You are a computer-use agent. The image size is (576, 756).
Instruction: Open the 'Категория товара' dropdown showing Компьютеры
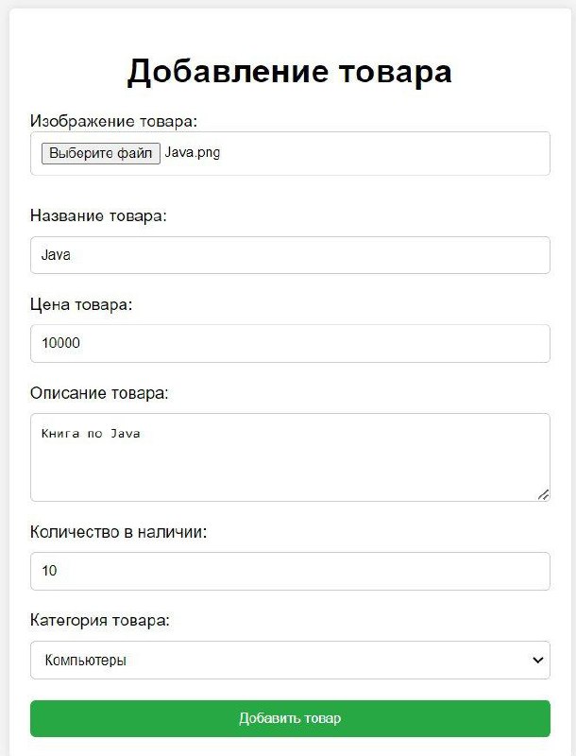[x=290, y=660]
